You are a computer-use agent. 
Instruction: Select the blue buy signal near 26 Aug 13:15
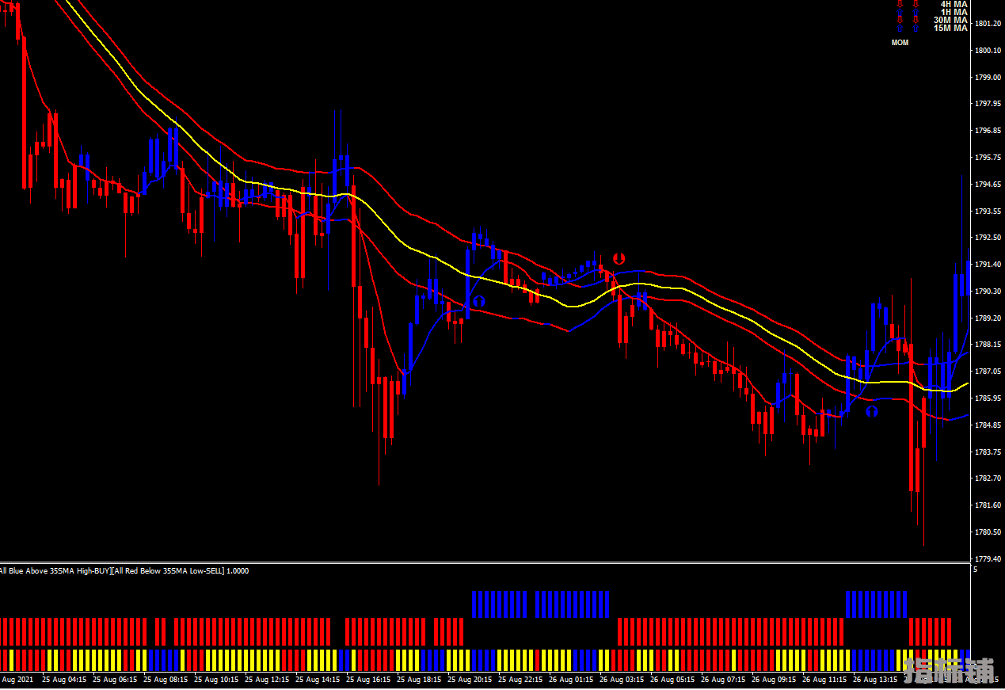[872, 411]
